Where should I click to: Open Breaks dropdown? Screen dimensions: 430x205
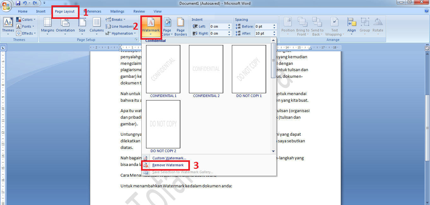pyautogui.click(x=115, y=20)
